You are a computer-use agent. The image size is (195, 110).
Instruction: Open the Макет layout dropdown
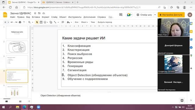(x=84, y=22)
